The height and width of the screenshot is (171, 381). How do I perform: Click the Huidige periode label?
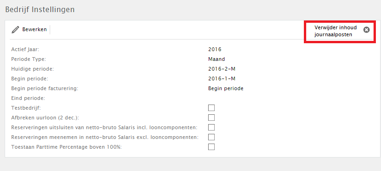click(x=33, y=69)
